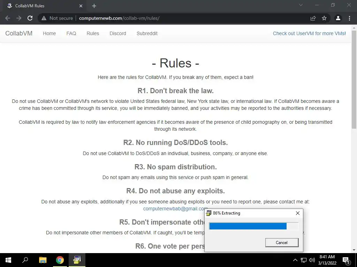Click the "- Rules -" heading
Viewport: 357px width, 267px height.
[x=176, y=63]
